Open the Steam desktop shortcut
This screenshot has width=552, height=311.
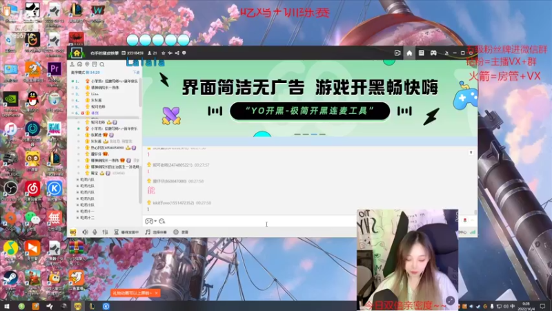(10, 279)
